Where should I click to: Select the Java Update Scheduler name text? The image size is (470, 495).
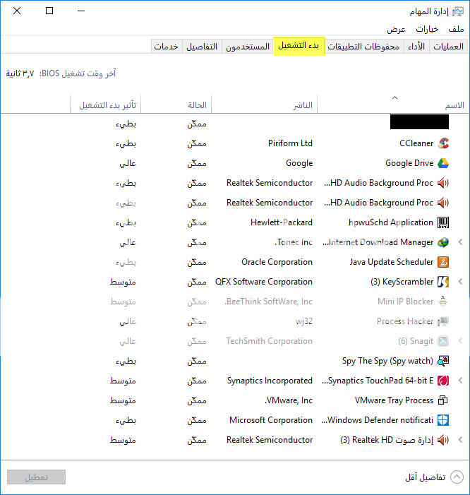(x=392, y=262)
